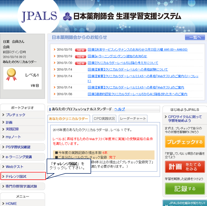Open the 一覧へ notices list button
The height and width of the screenshot is (206, 207).
click(x=195, y=37)
